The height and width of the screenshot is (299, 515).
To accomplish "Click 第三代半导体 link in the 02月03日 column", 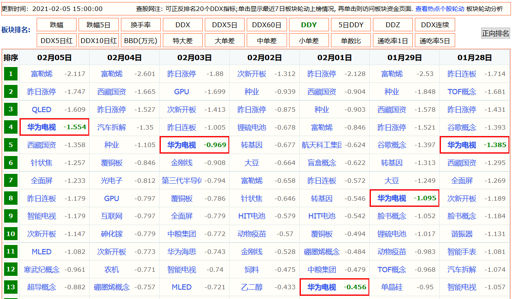I will pos(181,180).
